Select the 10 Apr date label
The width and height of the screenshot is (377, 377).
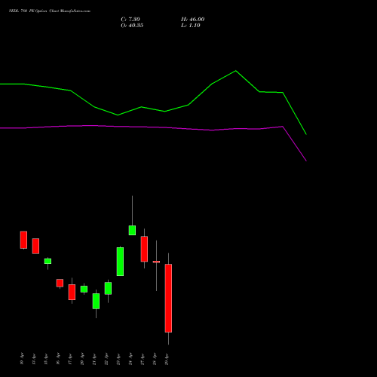point(22,359)
